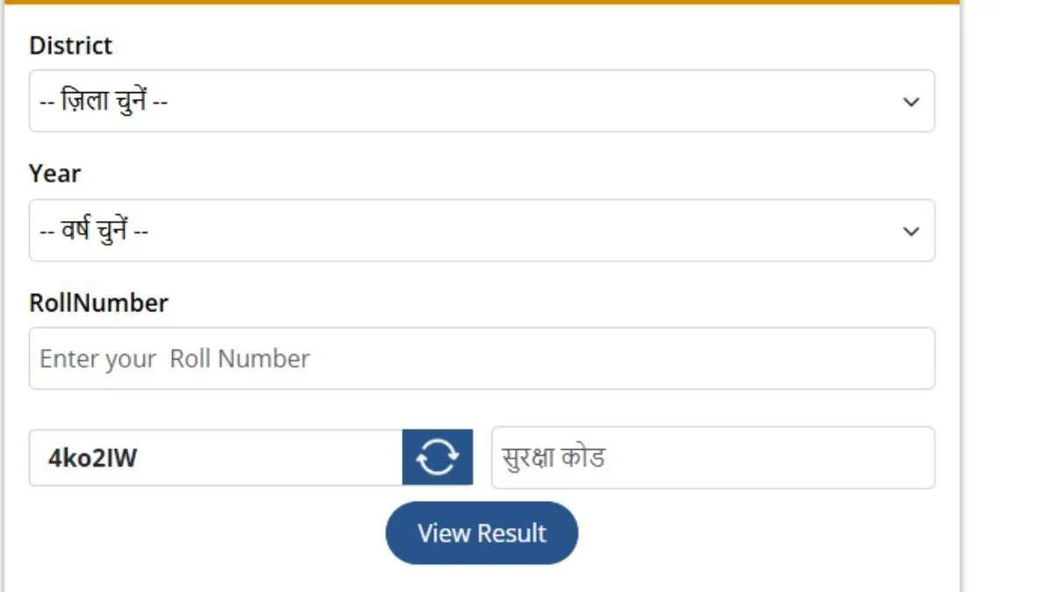Viewport: 1053px width, 592px height.
Task: Select the 4ko2IW captcha text
Action: click(93, 458)
